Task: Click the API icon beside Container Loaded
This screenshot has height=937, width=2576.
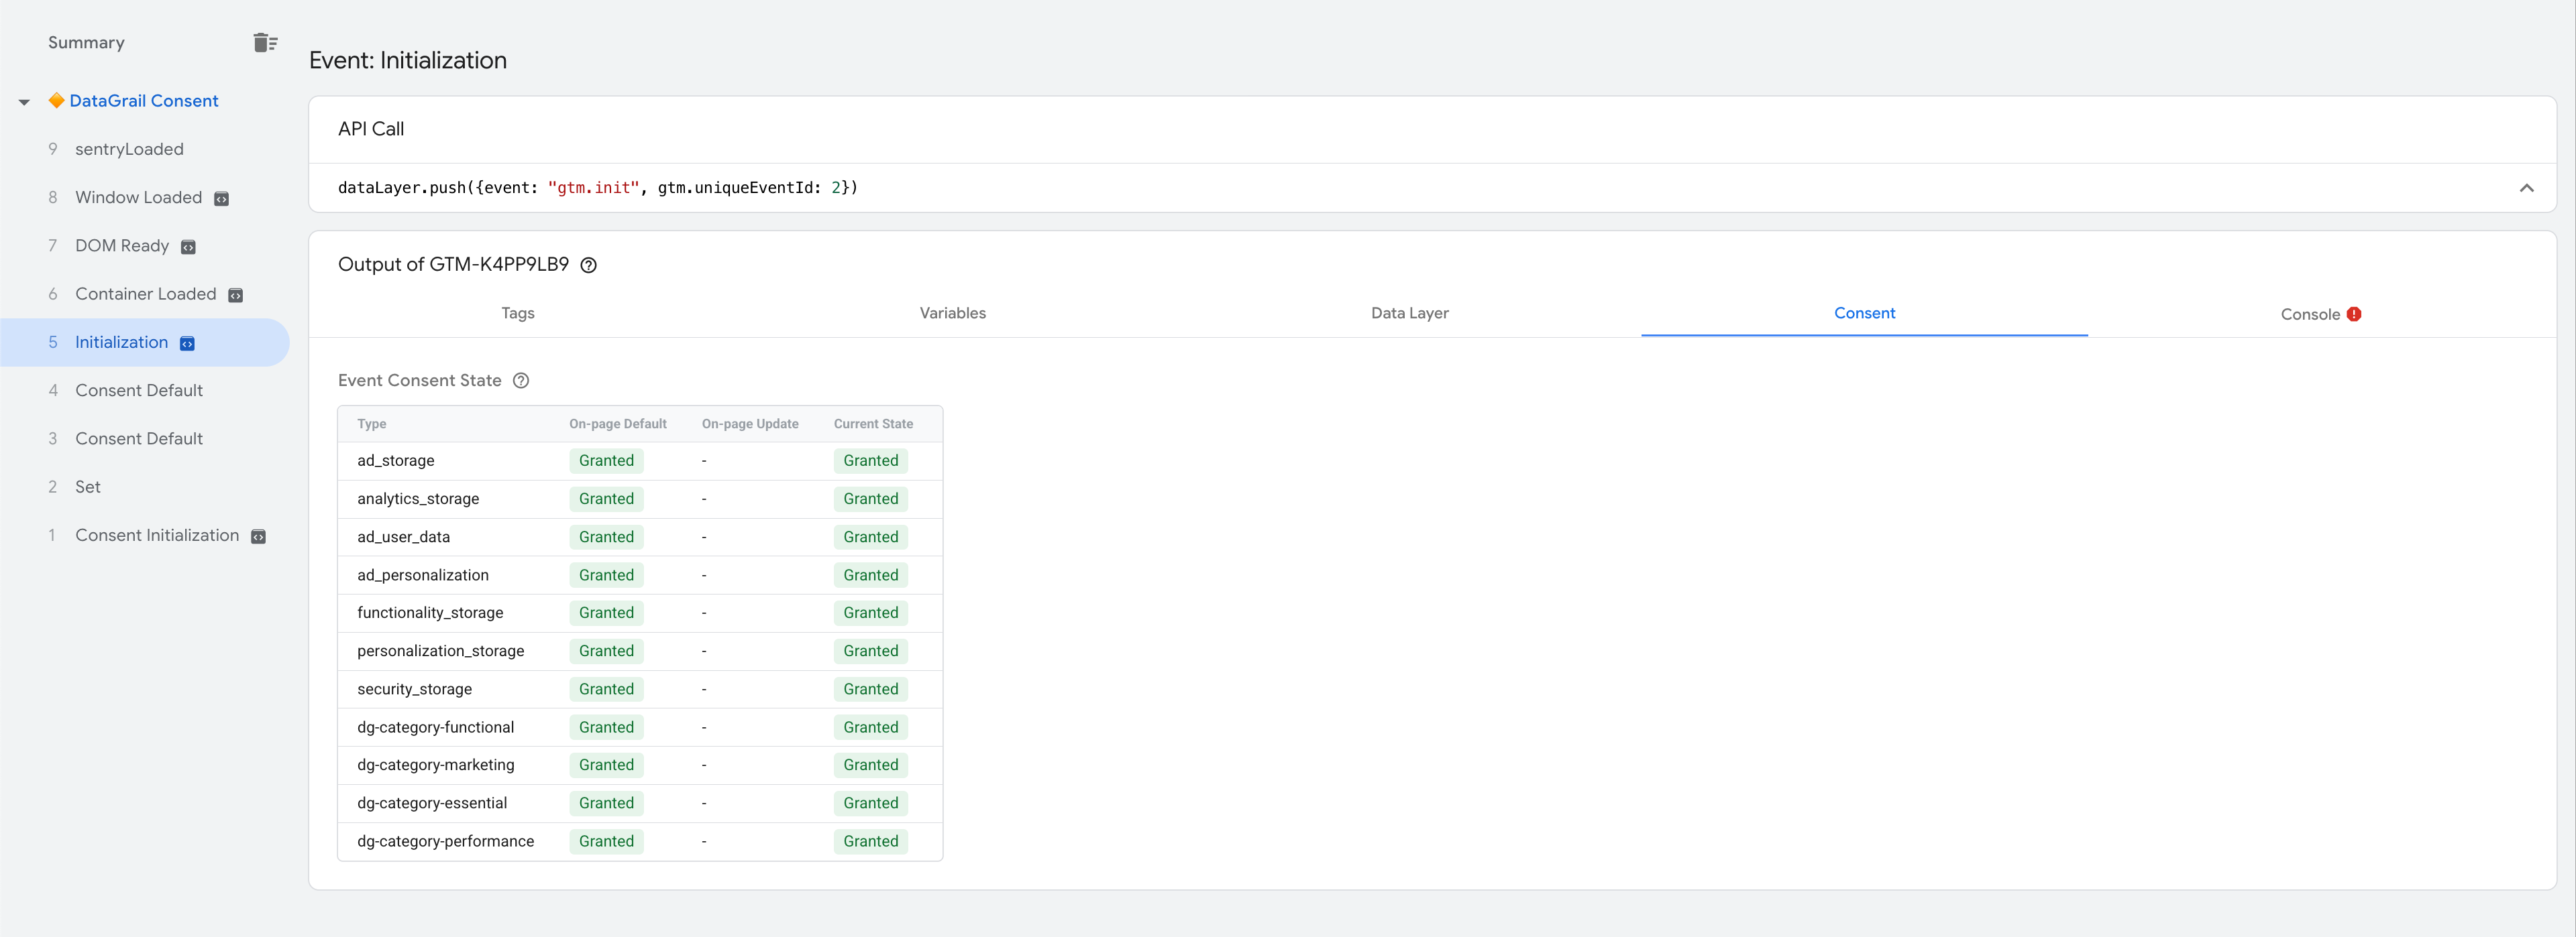Action: pyautogui.click(x=236, y=295)
